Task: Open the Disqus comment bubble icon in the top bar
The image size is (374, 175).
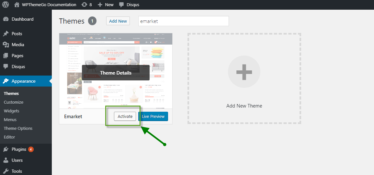Action: click(121, 5)
